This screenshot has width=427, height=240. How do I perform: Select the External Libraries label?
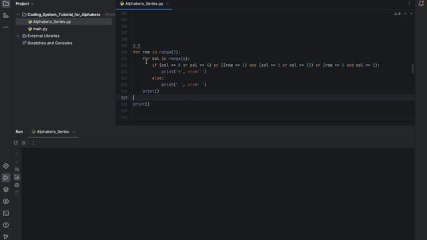click(x=43, y=36)
